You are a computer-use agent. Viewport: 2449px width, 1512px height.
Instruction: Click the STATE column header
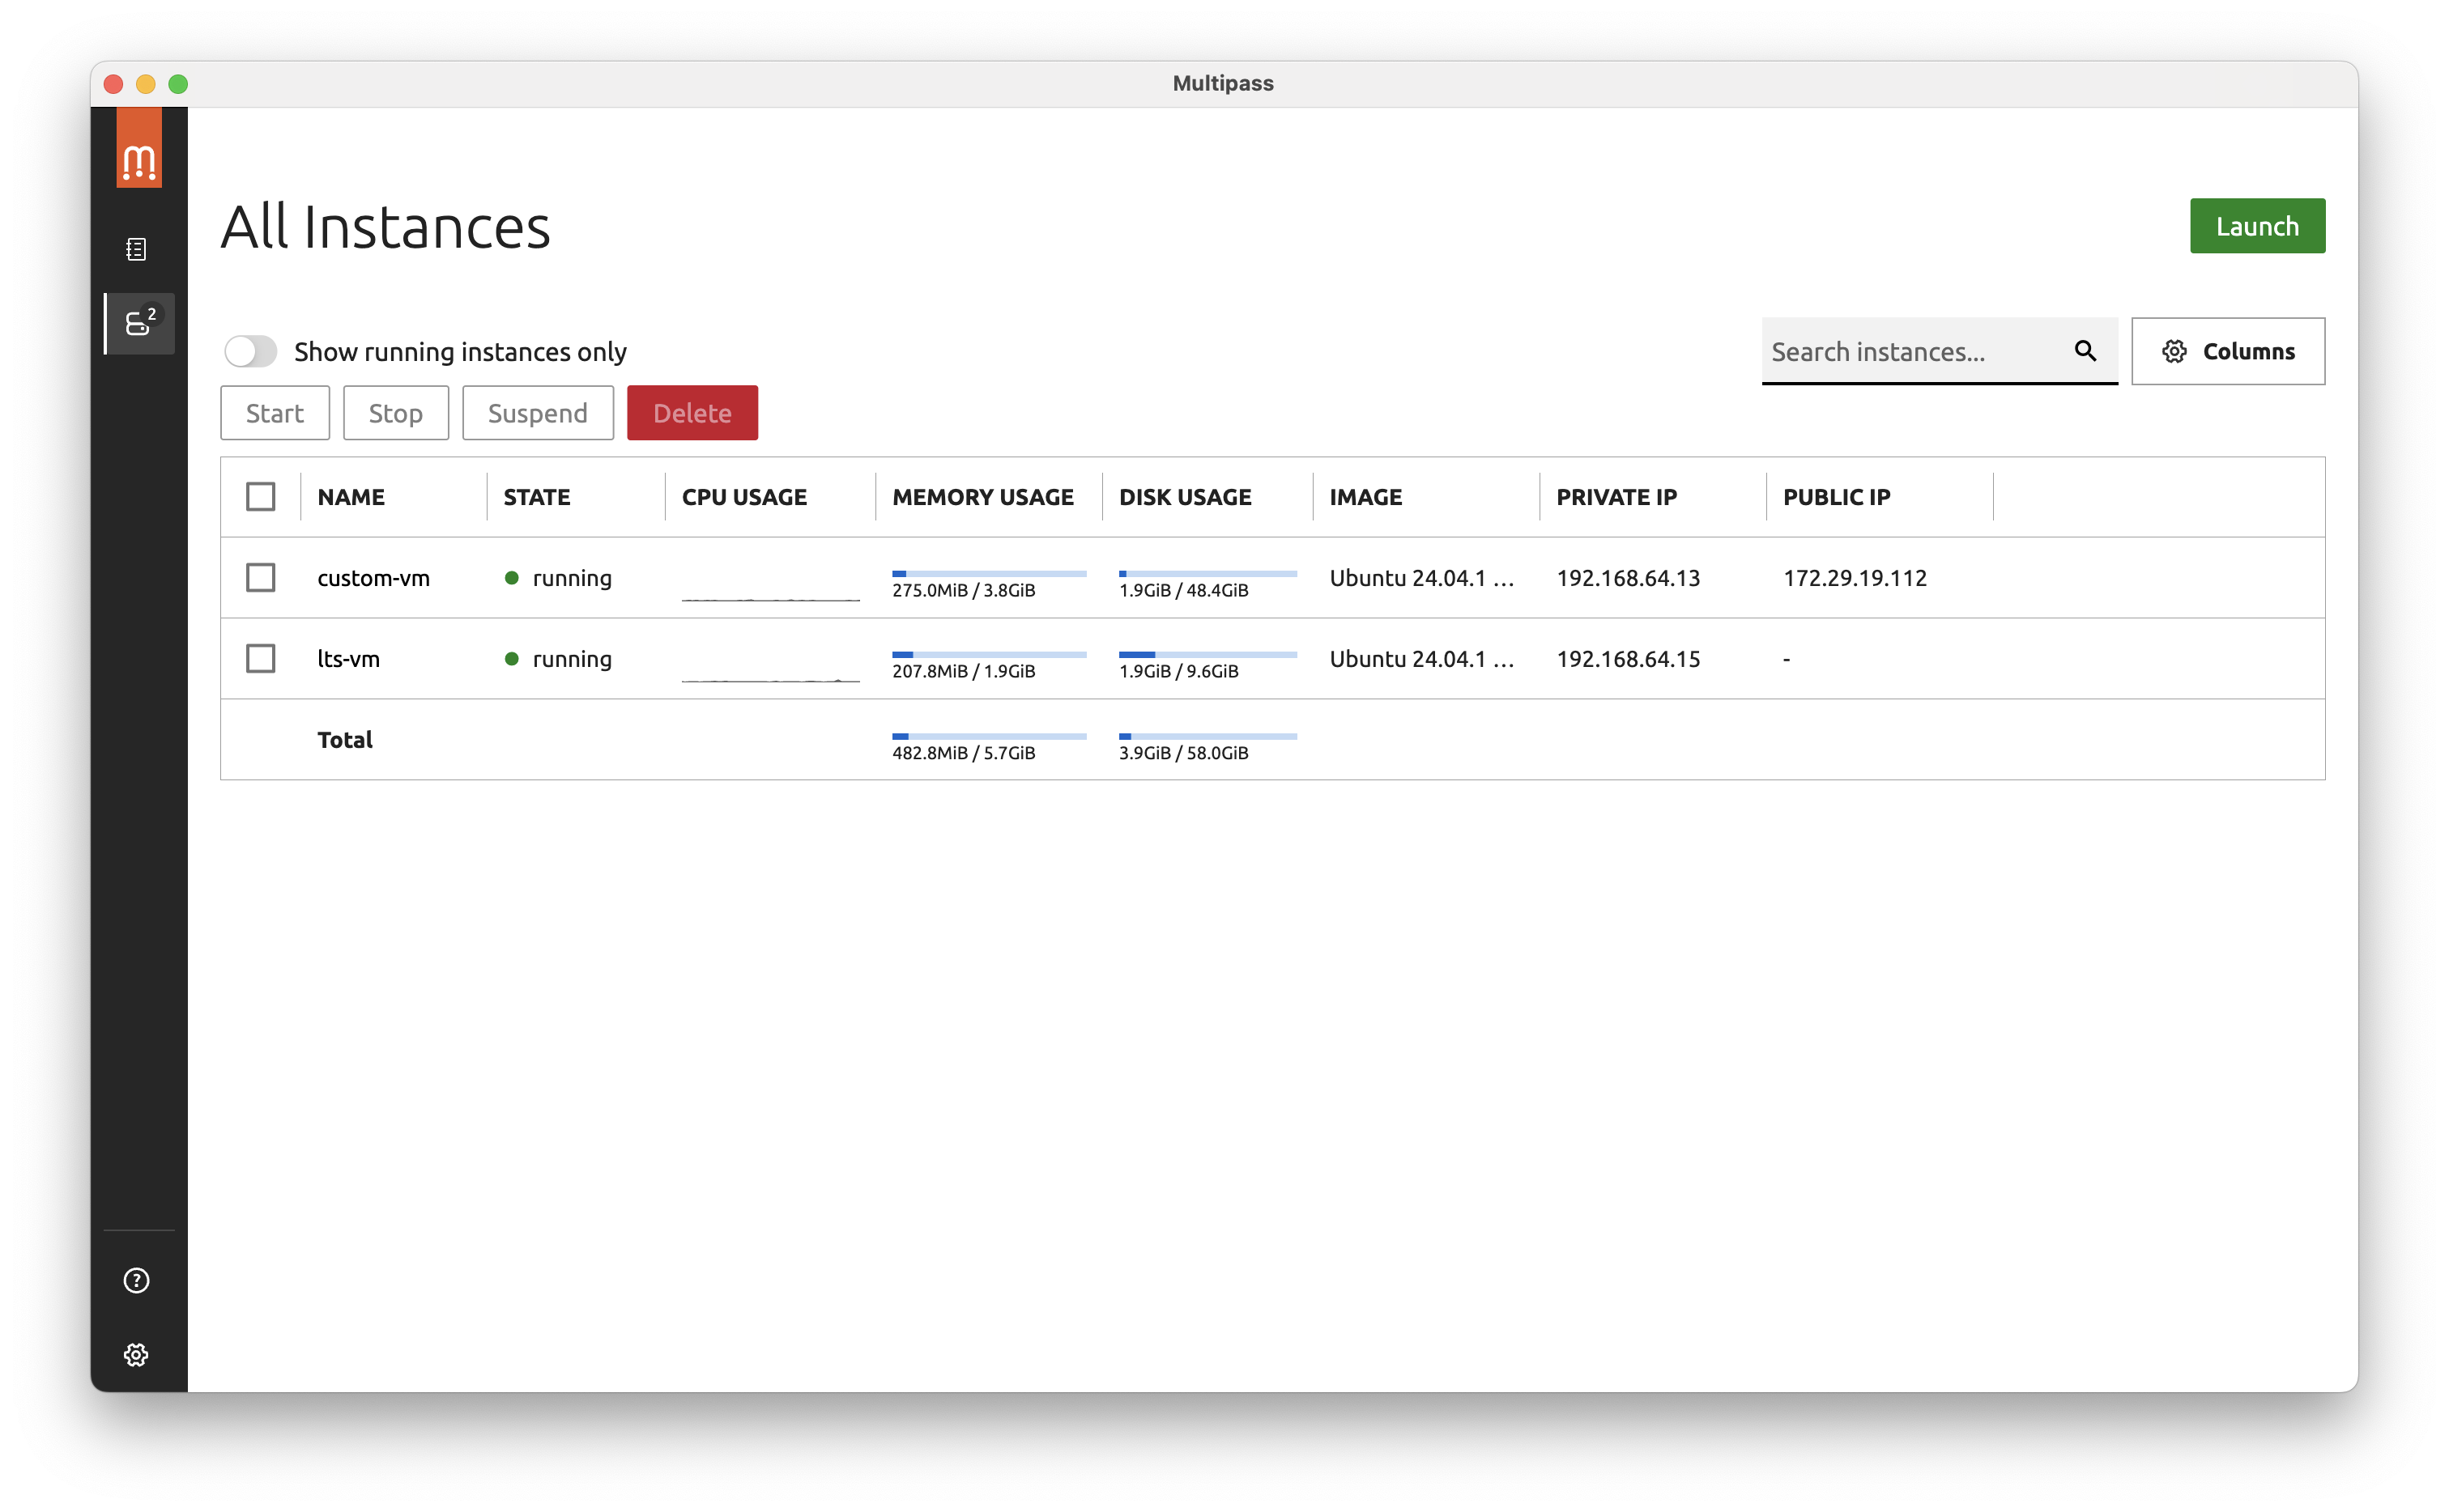coord(537,497)
